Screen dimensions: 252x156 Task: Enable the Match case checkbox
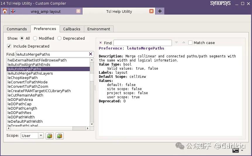coord(190,43)
